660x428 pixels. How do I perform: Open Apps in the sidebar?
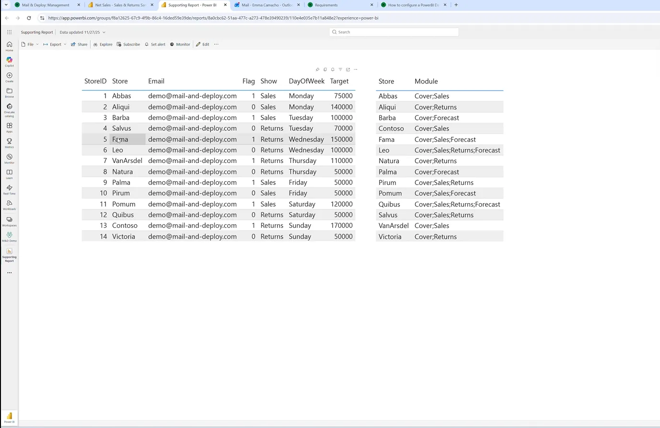(x=9, y=127)
